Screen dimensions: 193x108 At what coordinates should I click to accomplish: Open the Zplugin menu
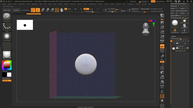point(138,4)
